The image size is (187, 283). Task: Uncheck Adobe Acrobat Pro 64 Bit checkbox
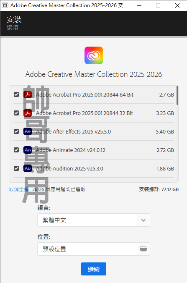[x=16, y=94]
